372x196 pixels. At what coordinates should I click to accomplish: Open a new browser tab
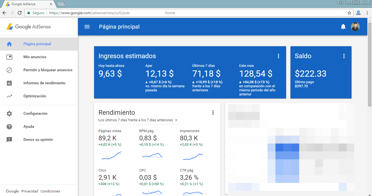point(61,4)
